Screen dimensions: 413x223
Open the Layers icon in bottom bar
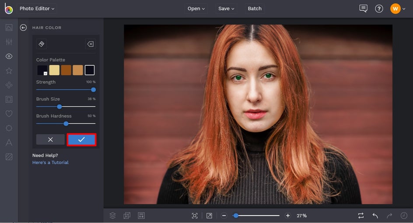pyautogui.click(x=113, y=216)
